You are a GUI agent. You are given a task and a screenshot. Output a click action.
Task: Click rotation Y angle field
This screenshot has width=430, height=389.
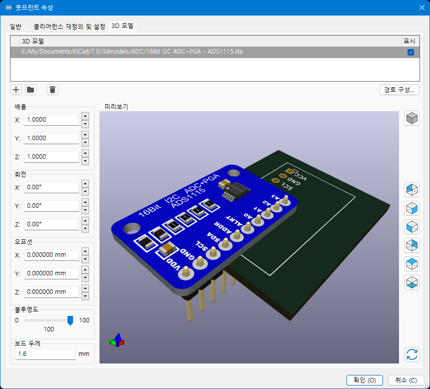point(51,206)
